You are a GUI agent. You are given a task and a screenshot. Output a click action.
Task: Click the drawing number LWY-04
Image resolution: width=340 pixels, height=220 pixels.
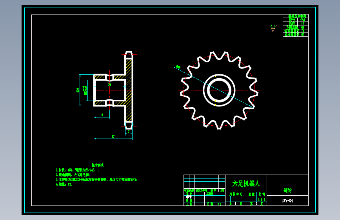click(287, 201)
